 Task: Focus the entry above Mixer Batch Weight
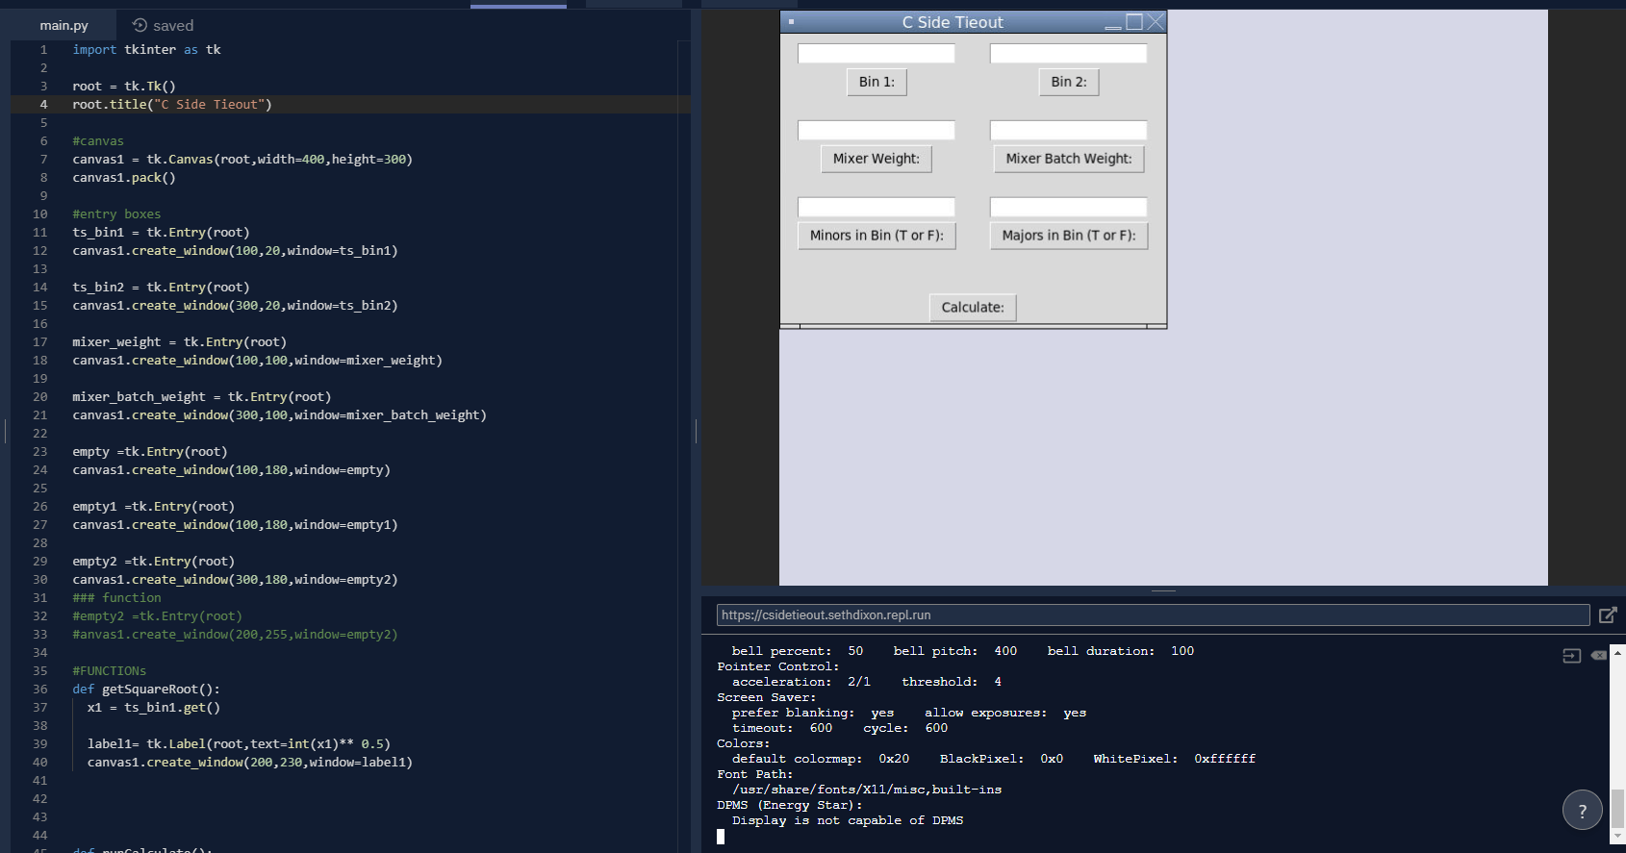click(1069, 131)
